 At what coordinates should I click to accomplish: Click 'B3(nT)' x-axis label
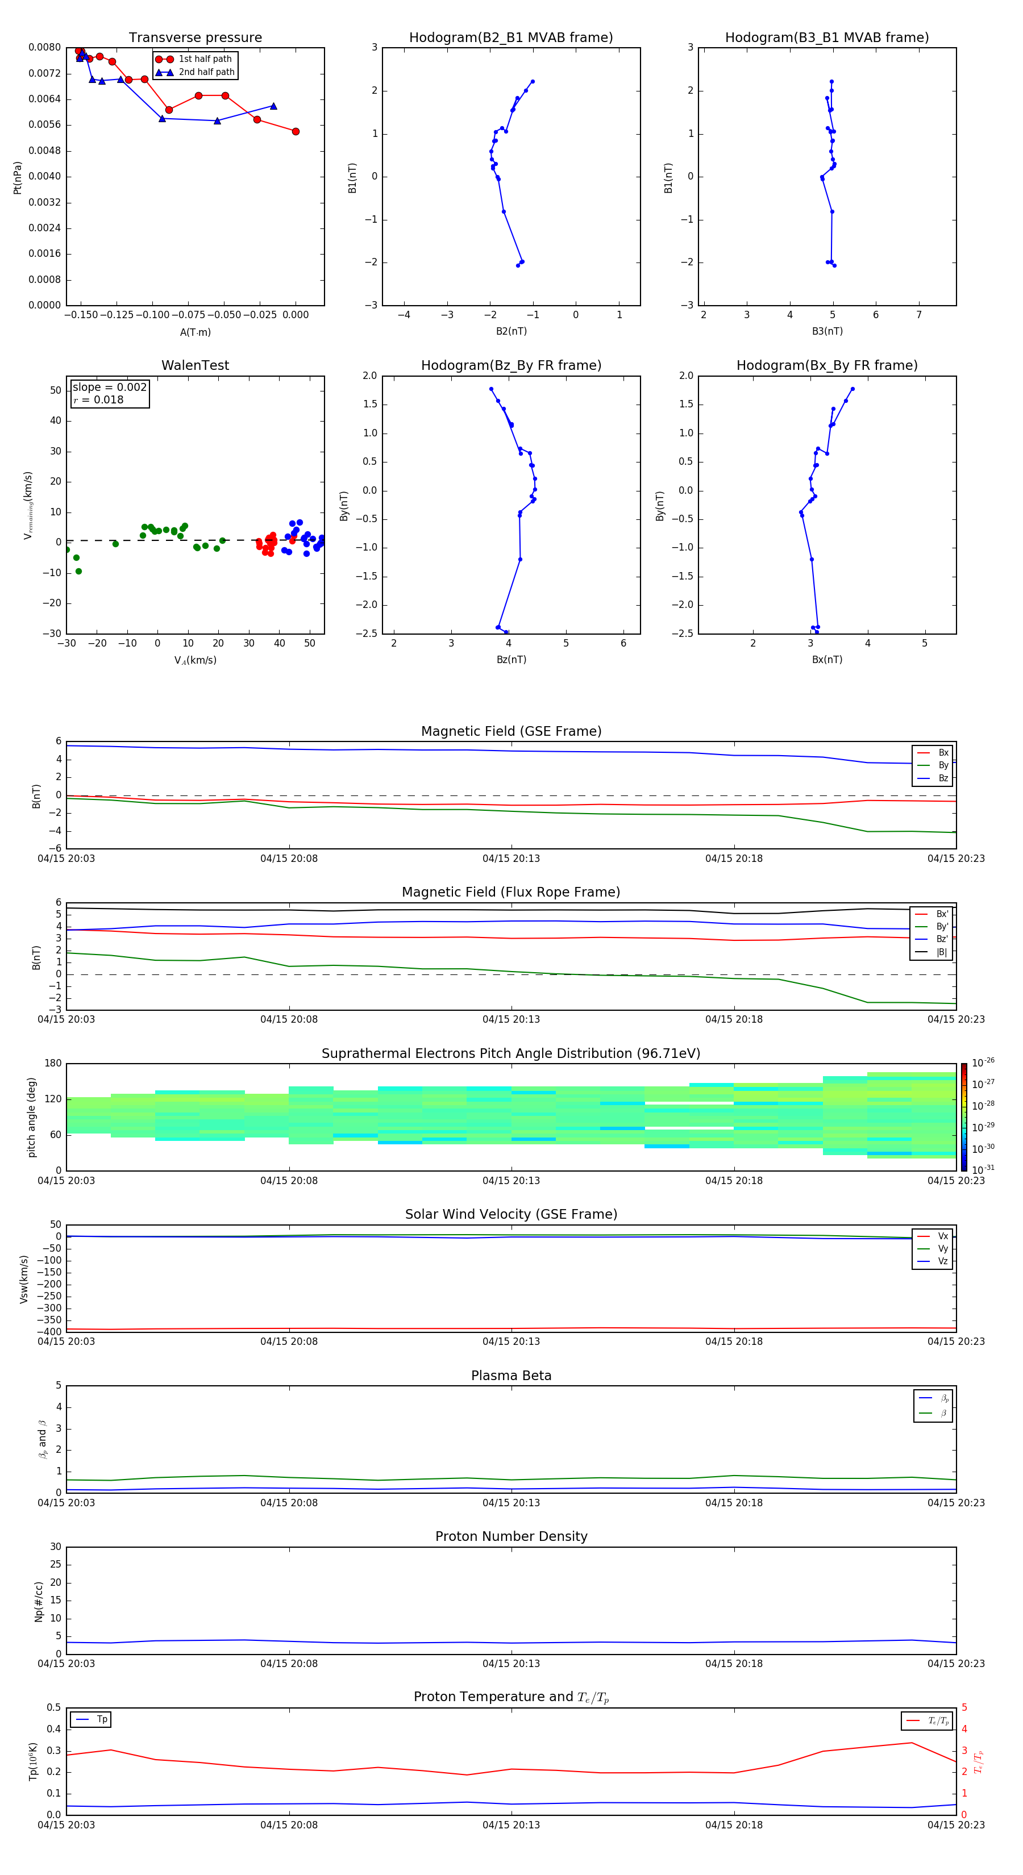click(x=827, y=332)
